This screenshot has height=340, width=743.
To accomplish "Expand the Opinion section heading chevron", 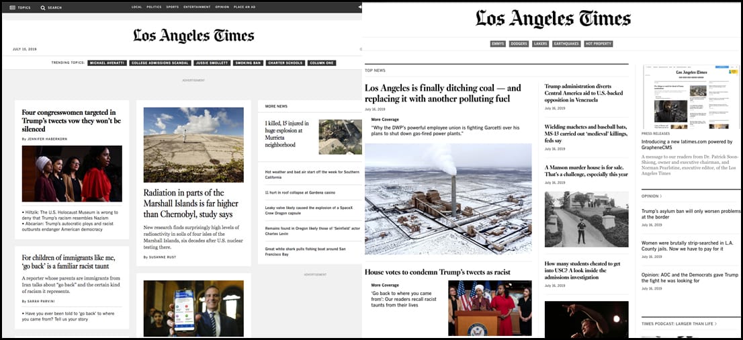I will click(x=660, y=196).
